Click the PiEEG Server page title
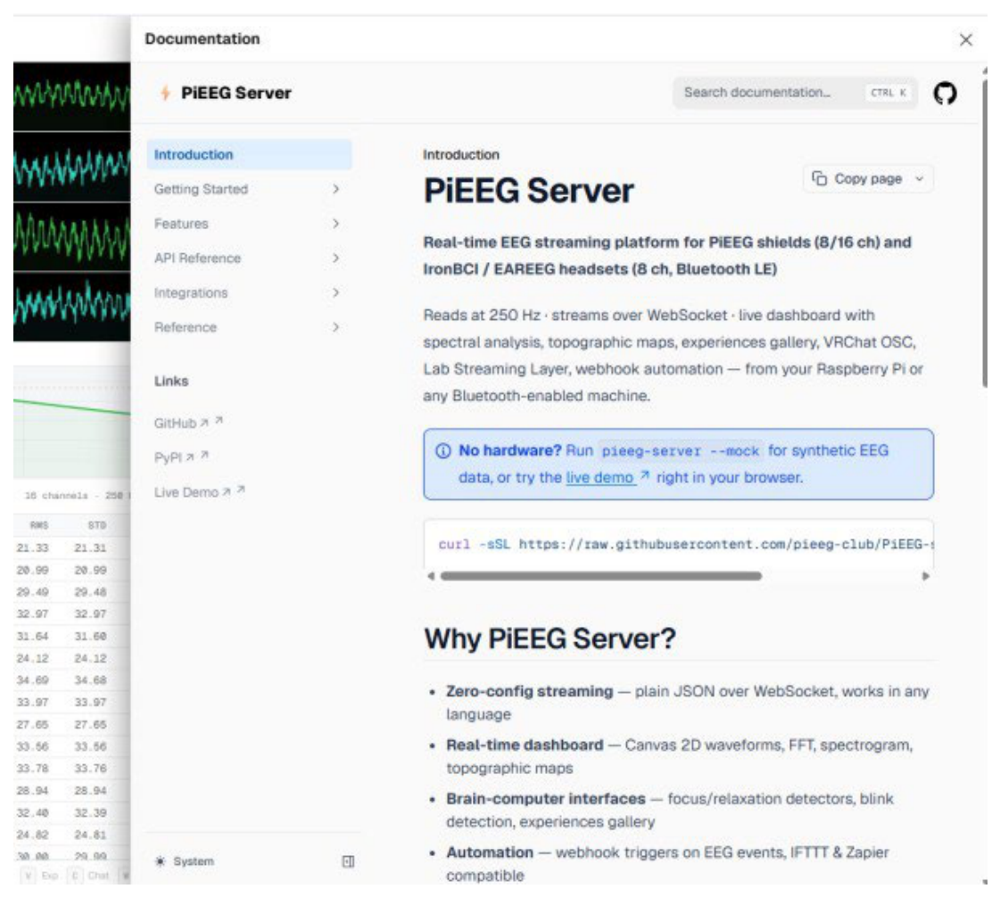The image size is (1000, 897). point(529,191)
